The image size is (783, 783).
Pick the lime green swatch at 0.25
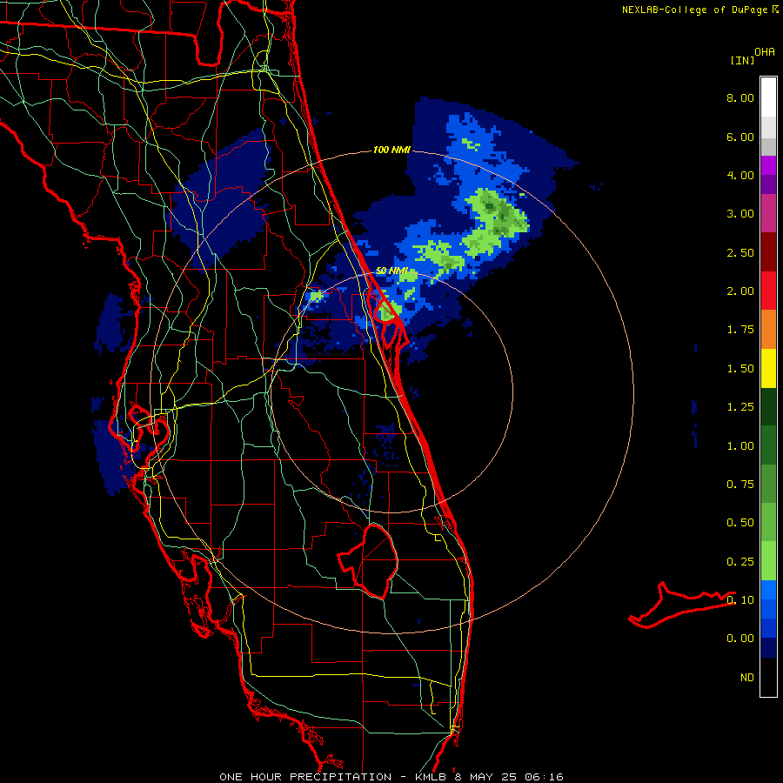click(768, 561)
